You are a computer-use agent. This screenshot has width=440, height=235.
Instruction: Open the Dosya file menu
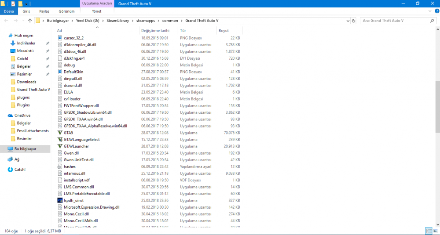(9, 11)
